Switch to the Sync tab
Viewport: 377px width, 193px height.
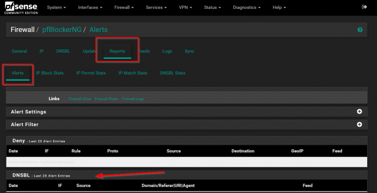[x=189, y=51]
